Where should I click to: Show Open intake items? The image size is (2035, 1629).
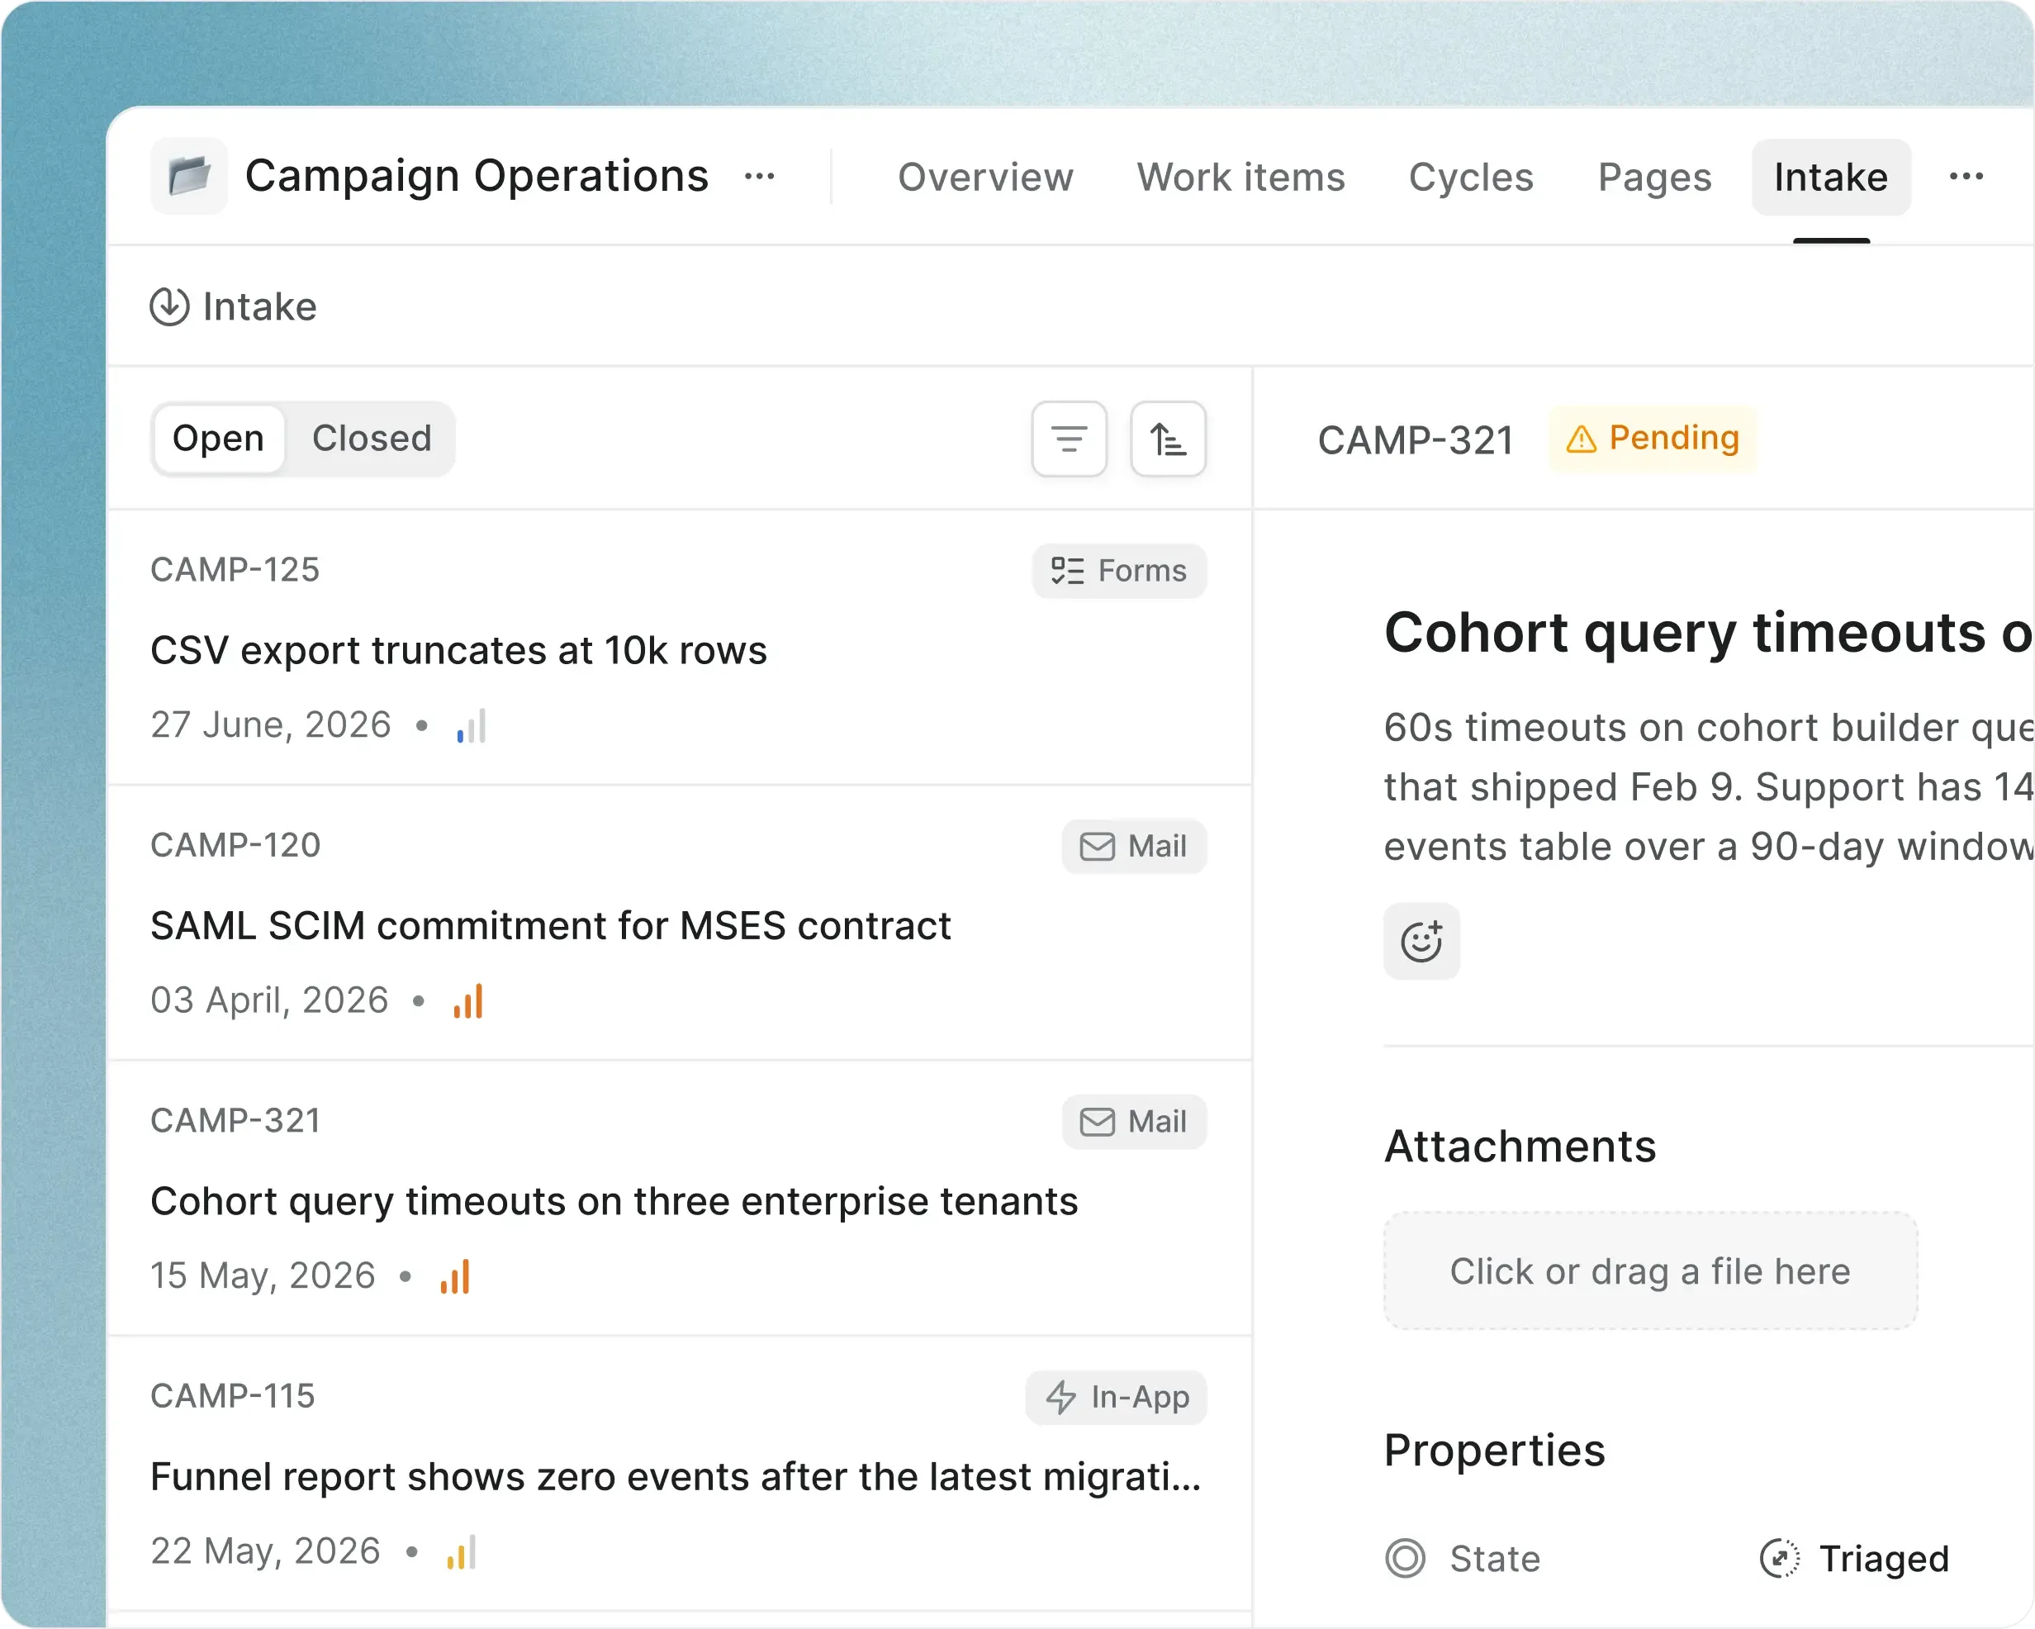[x=218, y=439]
